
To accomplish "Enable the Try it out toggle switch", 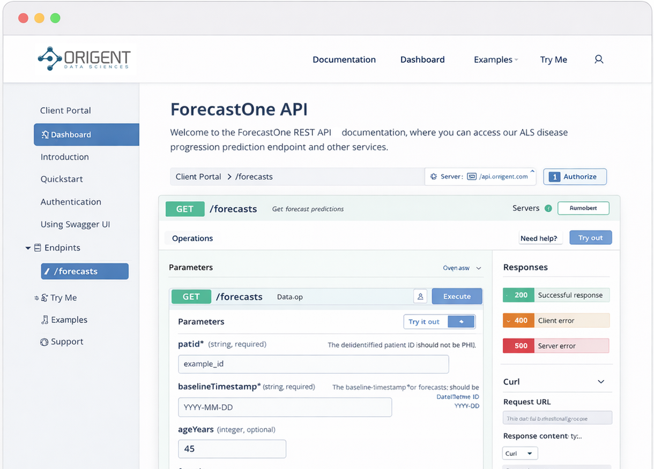I will point(460,321).
